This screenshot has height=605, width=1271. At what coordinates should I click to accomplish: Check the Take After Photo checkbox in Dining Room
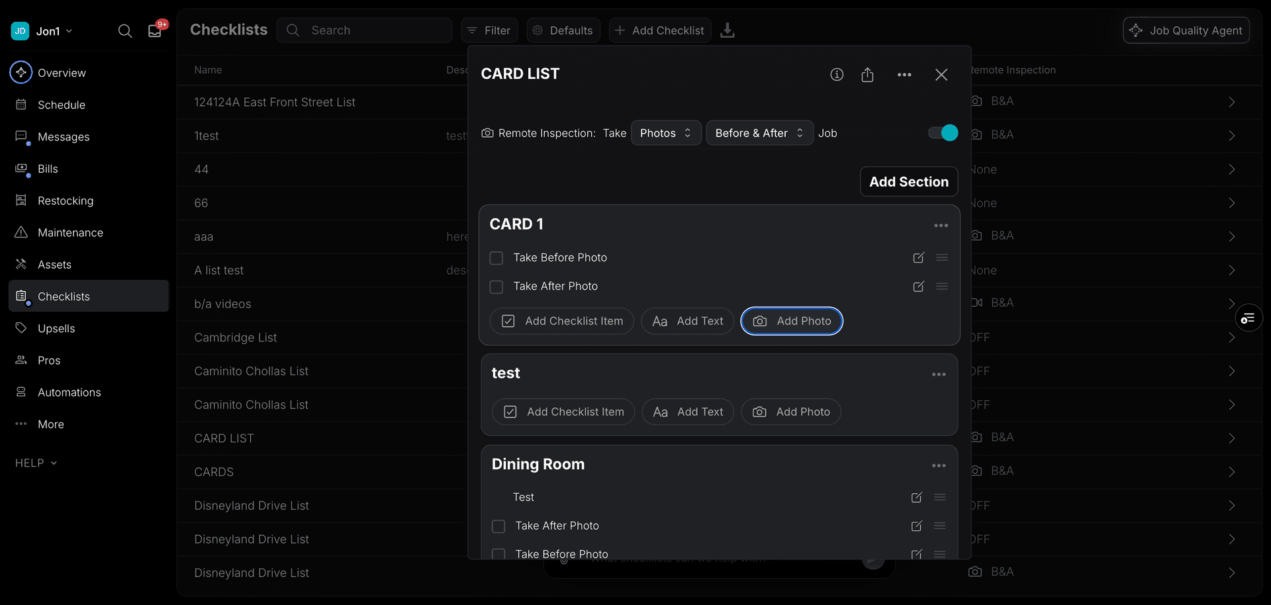[498, 526]
